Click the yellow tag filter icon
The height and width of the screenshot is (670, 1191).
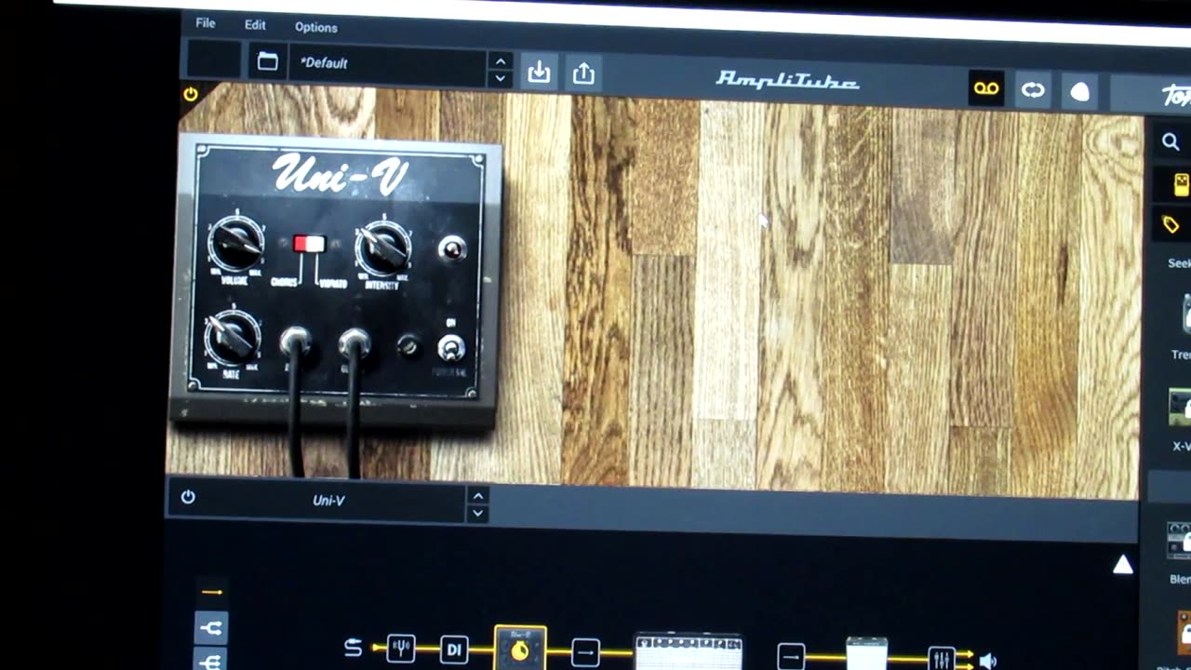point(1171,224)
